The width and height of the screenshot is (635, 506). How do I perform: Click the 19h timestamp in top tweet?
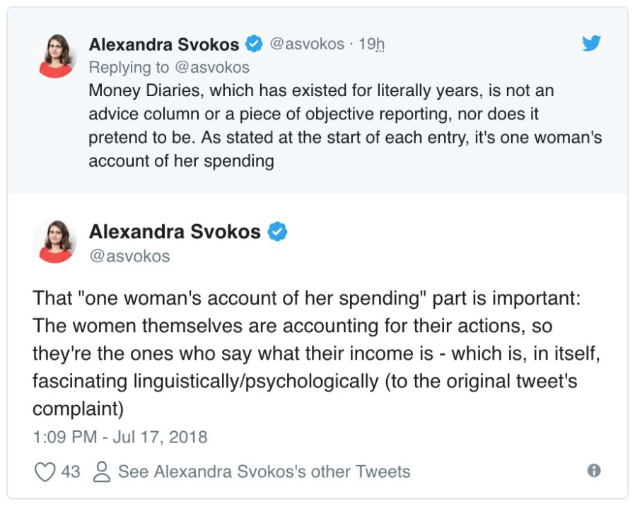[x=371, y=44]
